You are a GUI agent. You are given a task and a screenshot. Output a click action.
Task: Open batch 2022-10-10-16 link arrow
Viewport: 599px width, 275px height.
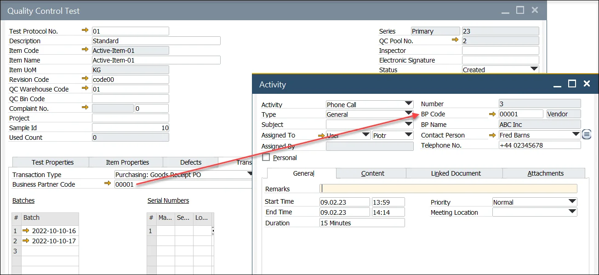[x=26, y=230]
